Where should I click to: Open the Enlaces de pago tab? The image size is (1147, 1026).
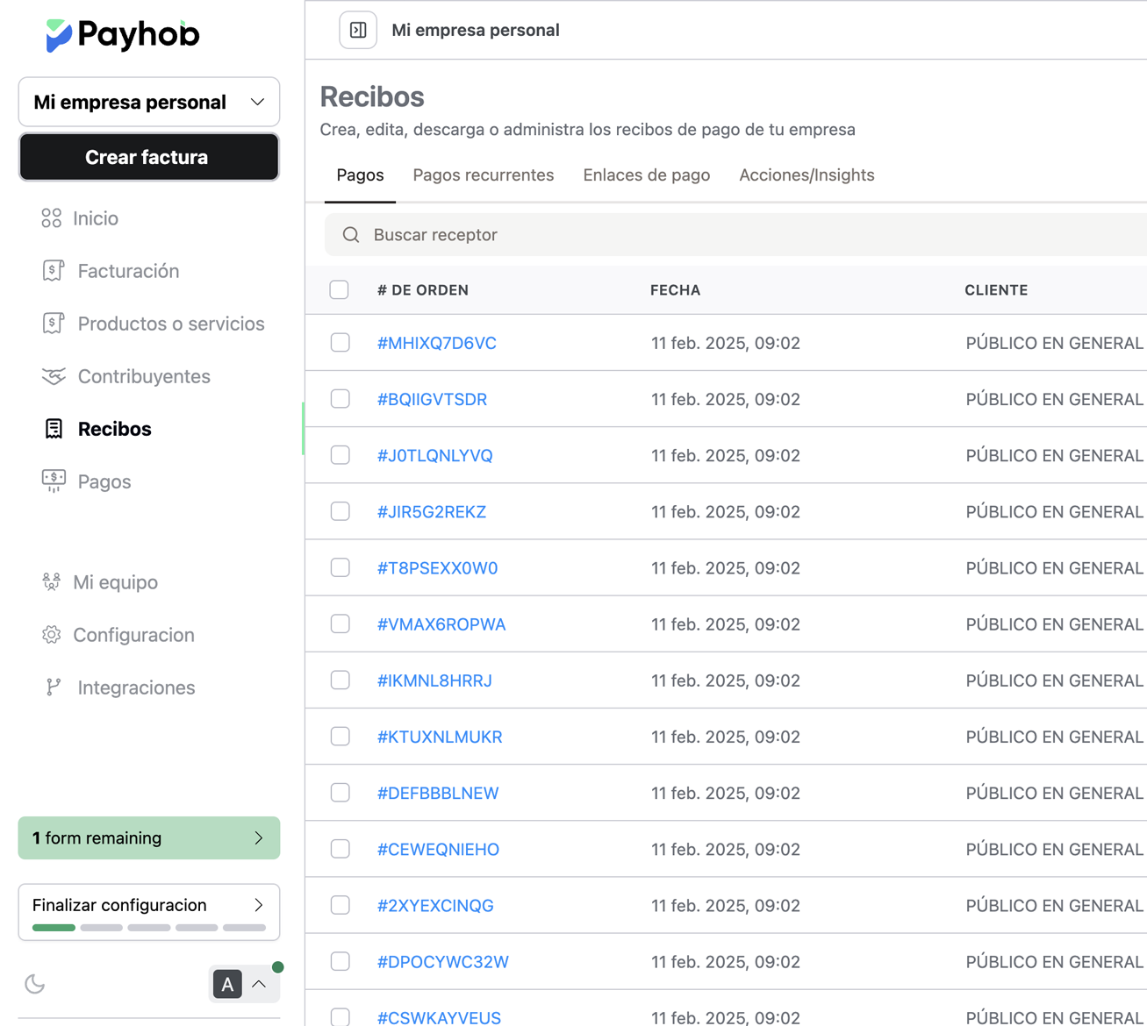click(647, 175)
